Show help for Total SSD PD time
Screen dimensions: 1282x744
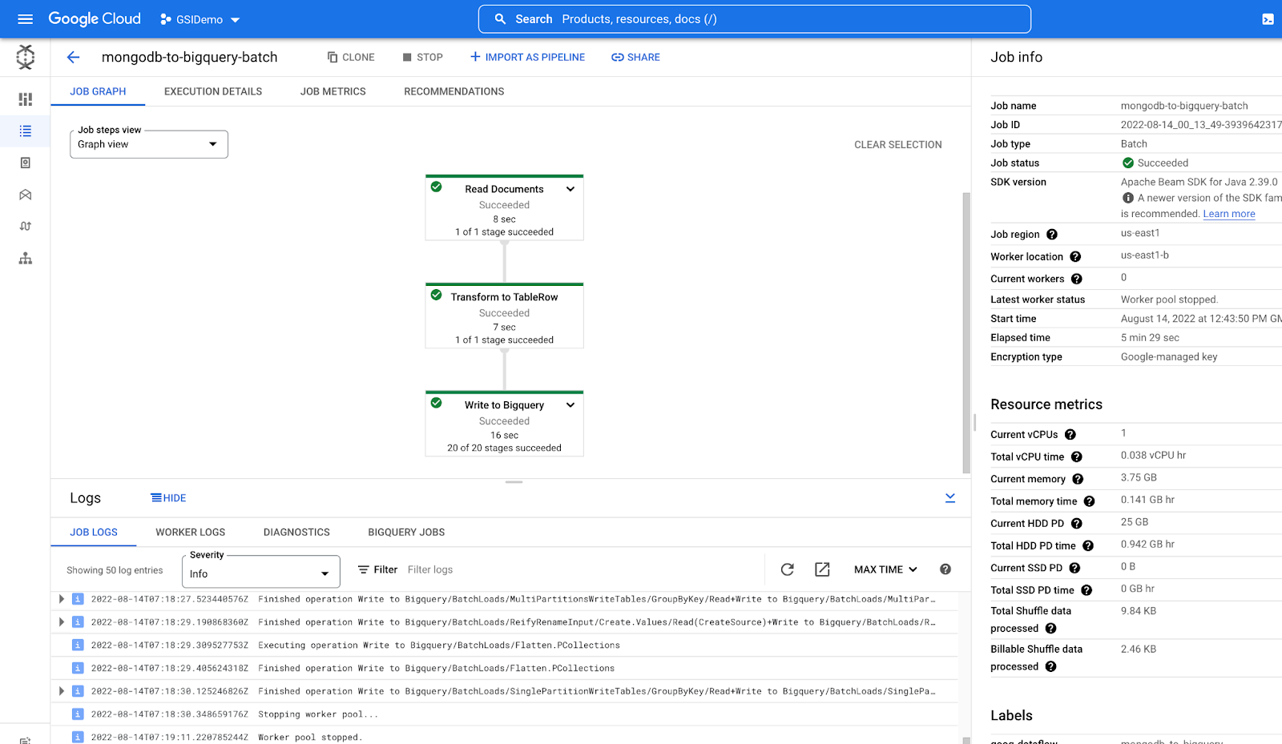point(1086,590)
